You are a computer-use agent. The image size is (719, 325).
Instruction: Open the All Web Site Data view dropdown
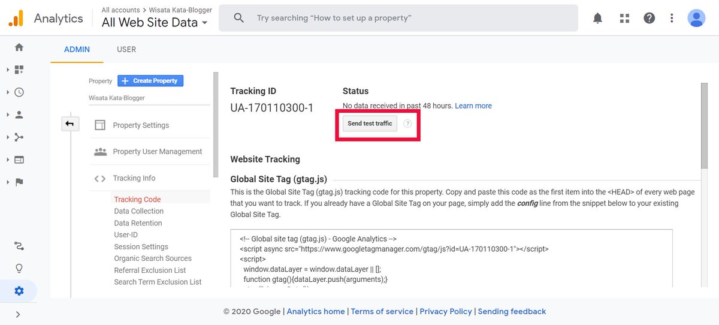click(155, 23)
